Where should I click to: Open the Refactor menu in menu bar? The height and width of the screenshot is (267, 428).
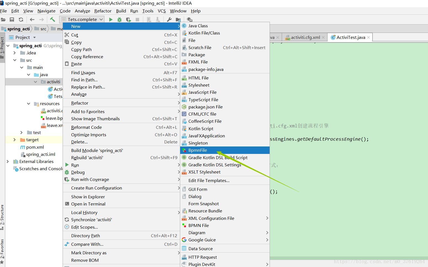click(x=103, y=11)
